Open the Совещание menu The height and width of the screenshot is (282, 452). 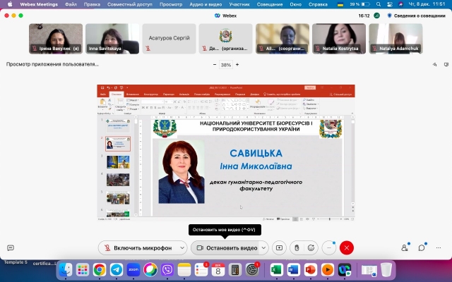point(268,4)
